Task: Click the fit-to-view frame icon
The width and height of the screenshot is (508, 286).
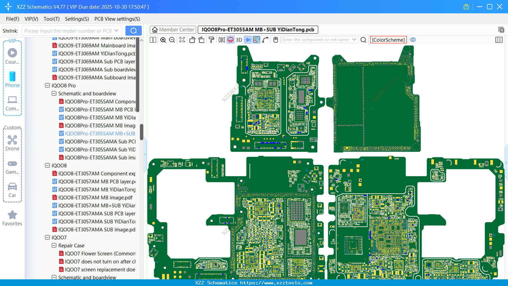Action: [182, 40]
